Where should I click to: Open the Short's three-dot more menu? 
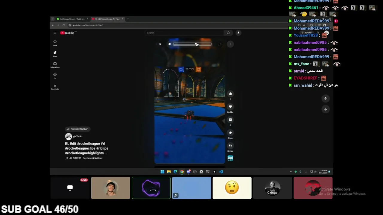tap(230, 44)
